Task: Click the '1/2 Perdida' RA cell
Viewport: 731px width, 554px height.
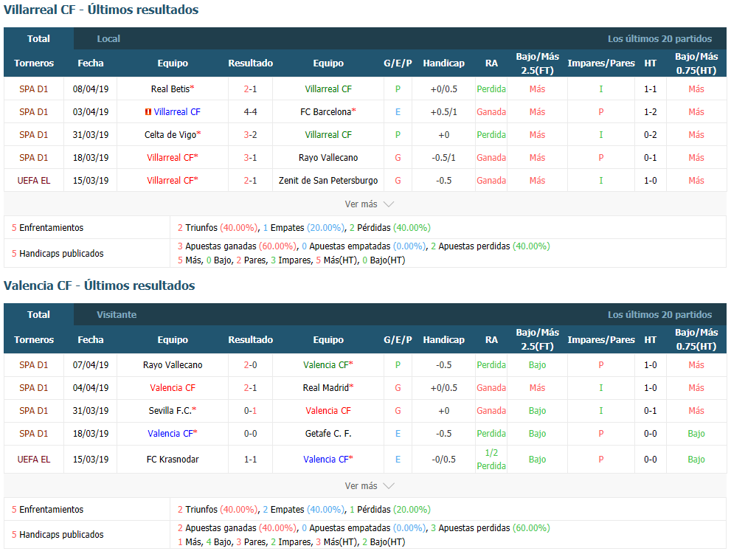Action: coord(491,460)
